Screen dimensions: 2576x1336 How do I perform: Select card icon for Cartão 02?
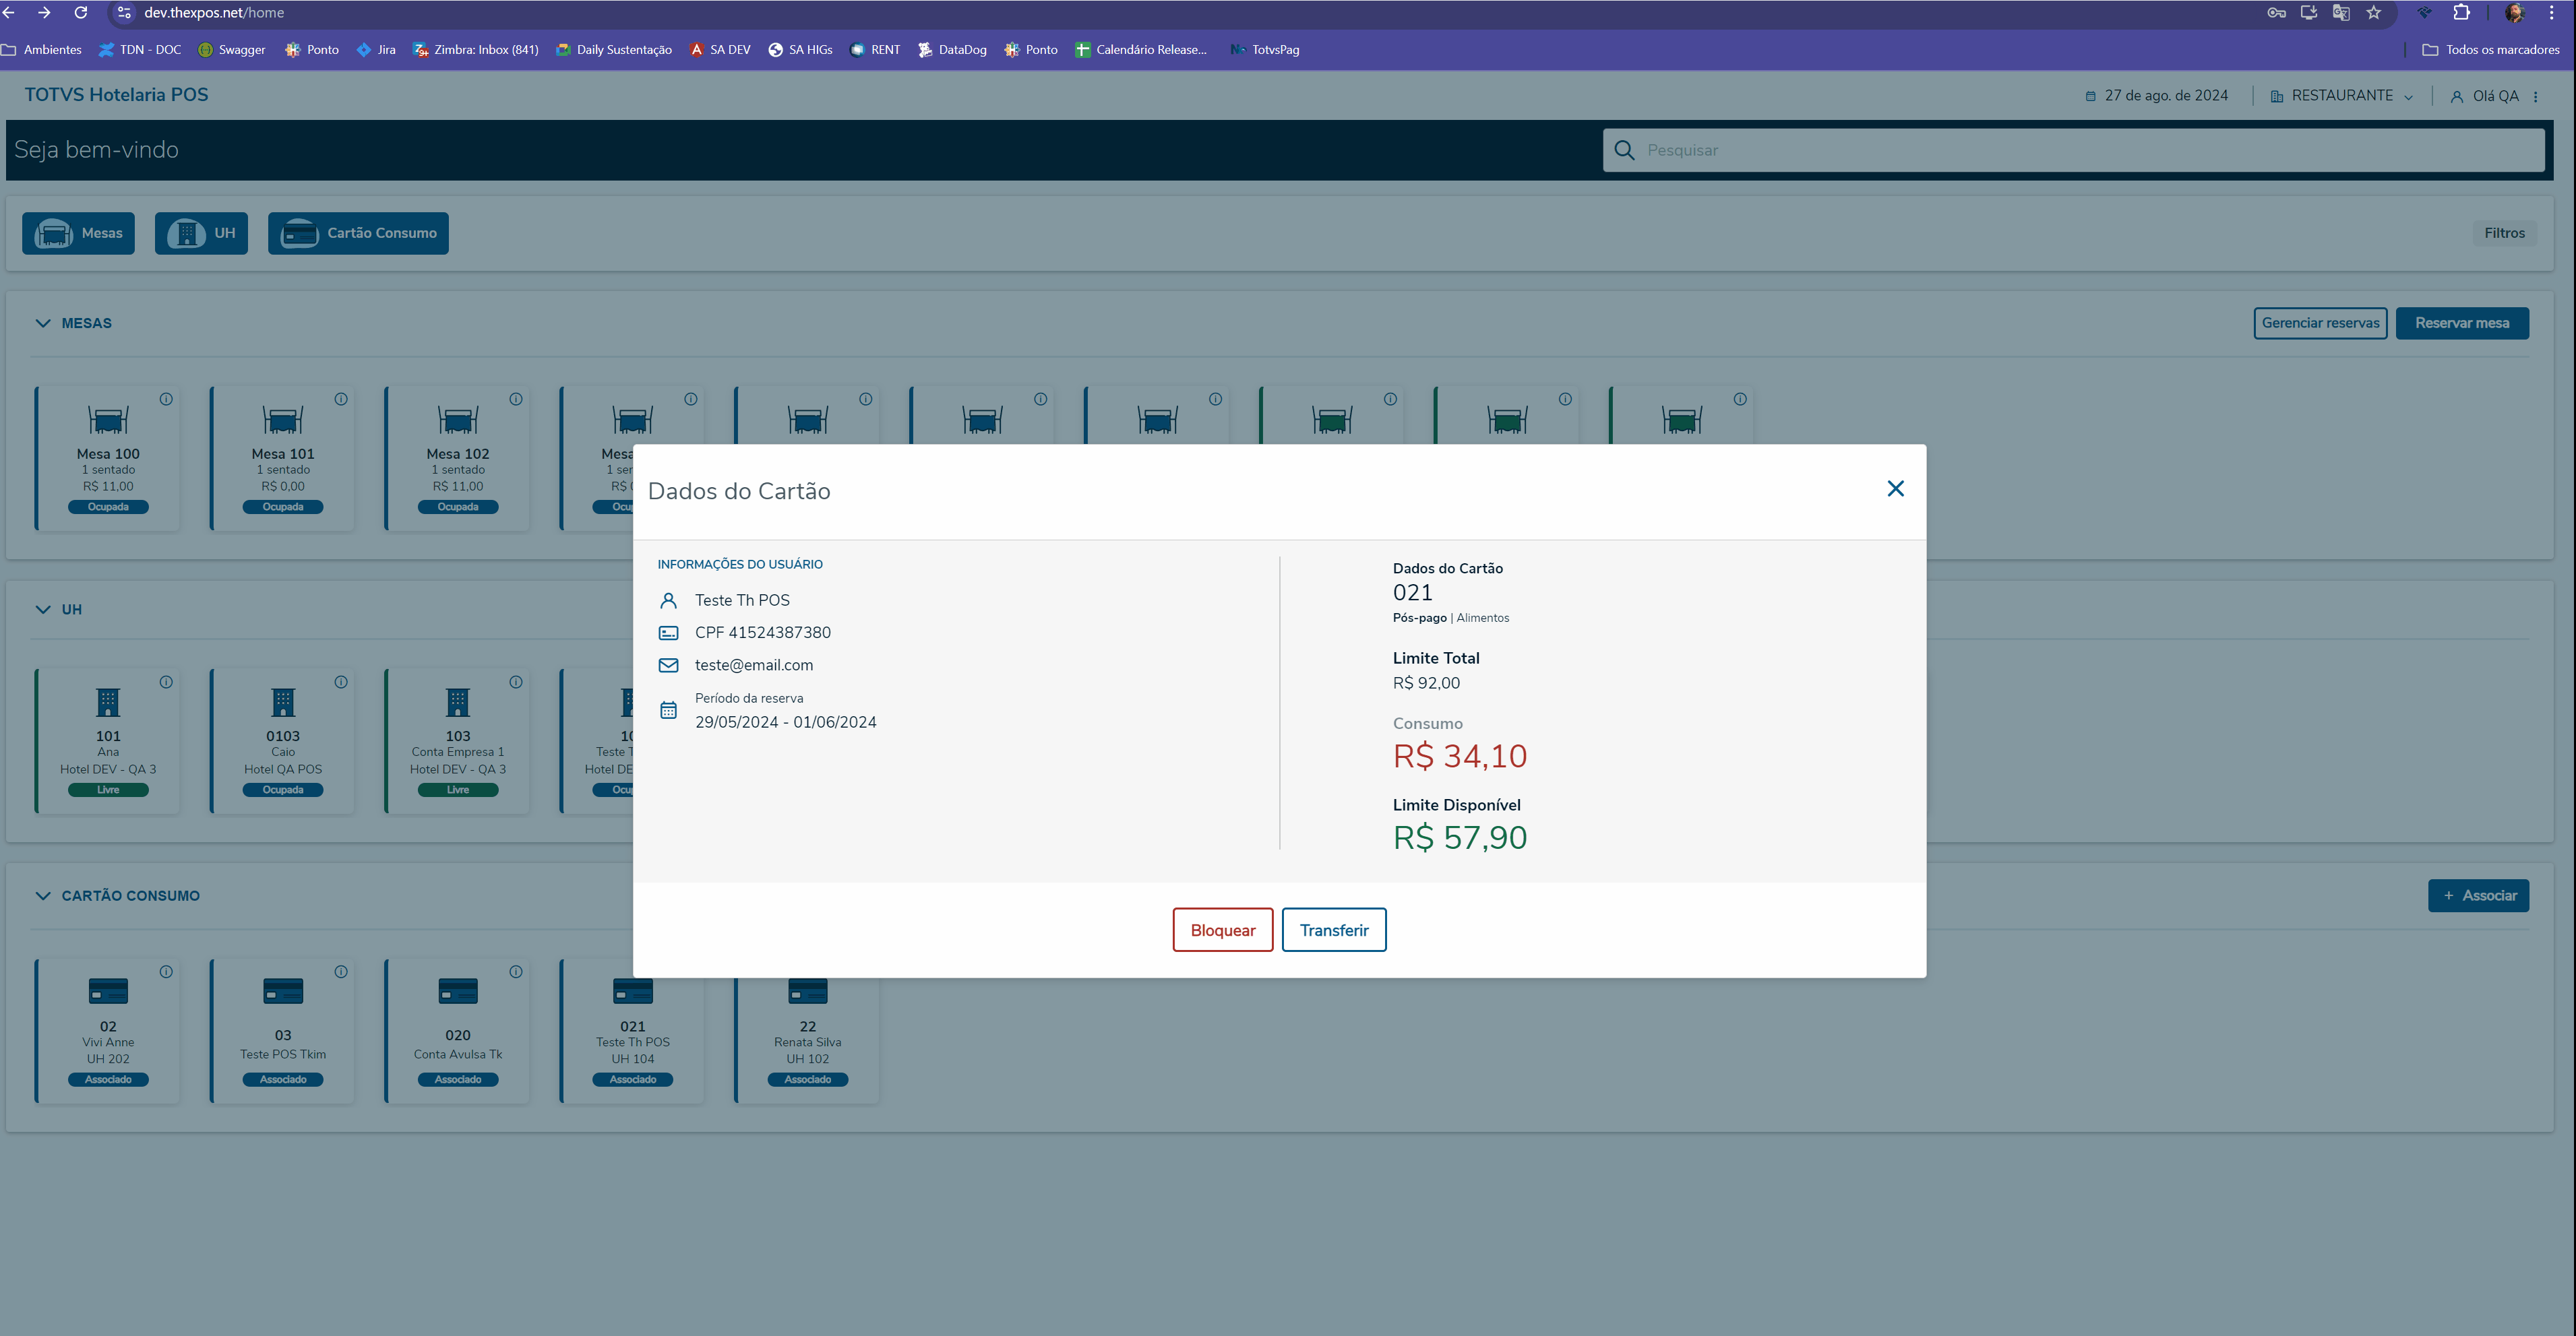click(x=108, y=990)
